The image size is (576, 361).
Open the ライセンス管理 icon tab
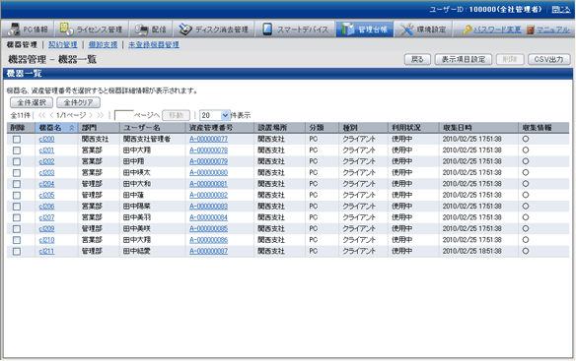(67, 29)
